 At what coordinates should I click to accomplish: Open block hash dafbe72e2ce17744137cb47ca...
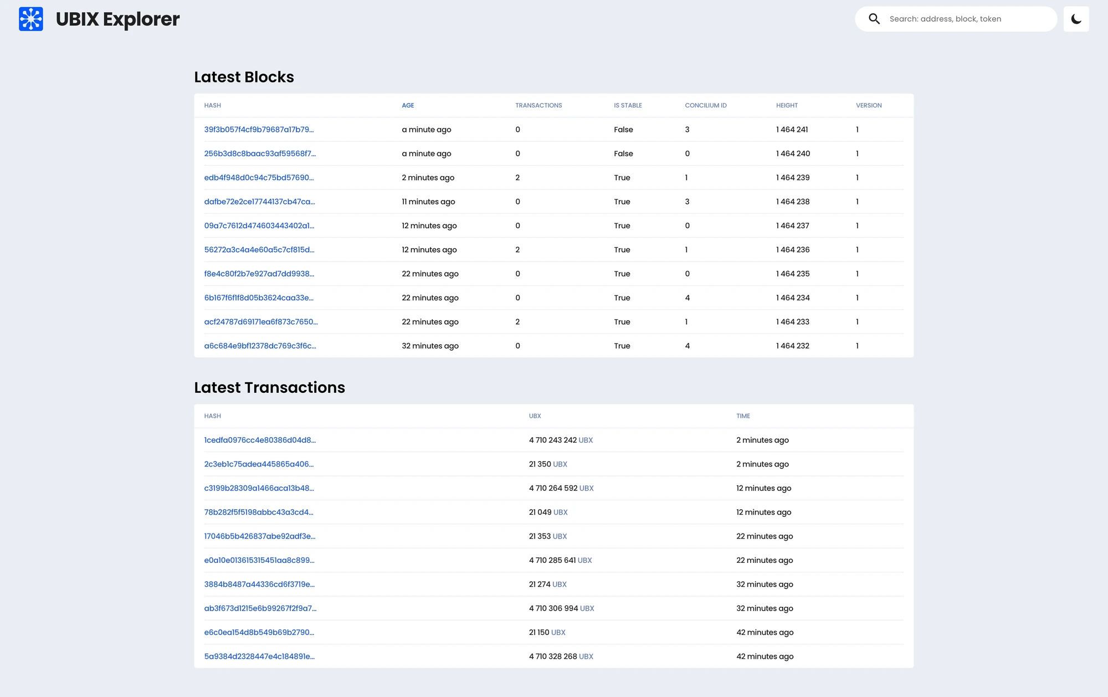259,202
